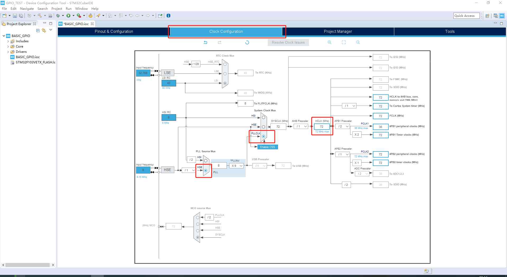Open the PLLMul X 9 dropdown
507x277 pixels.
237,166
